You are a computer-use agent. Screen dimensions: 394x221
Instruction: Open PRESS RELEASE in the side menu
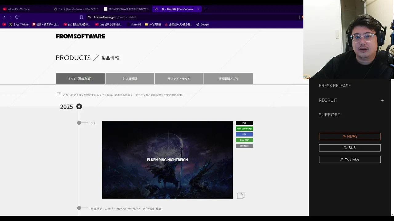pyautogui.click(x=335, y=86)
